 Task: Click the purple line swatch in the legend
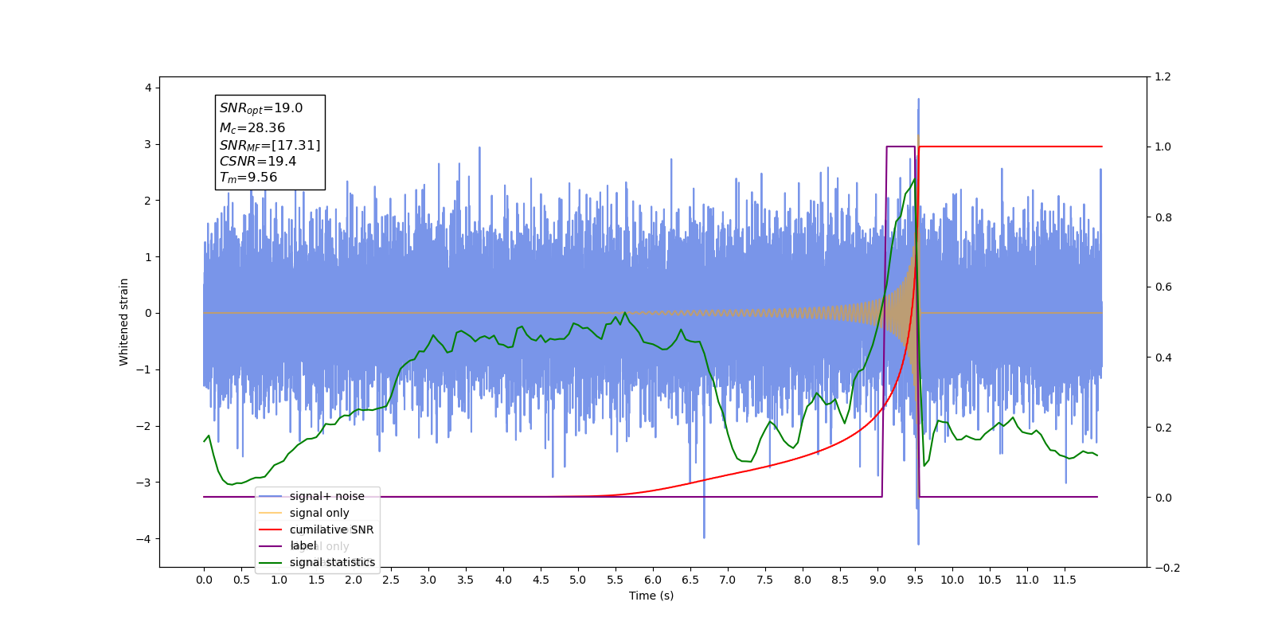[x=271, y=546]
